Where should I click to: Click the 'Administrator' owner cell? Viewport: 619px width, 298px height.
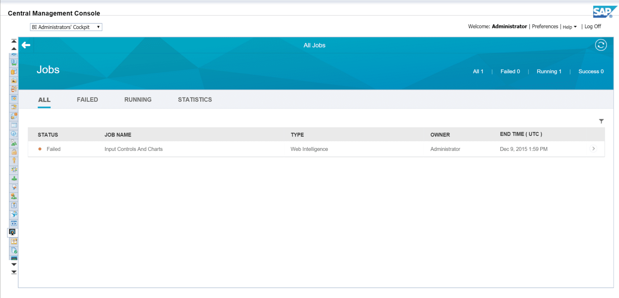(445, 149)
